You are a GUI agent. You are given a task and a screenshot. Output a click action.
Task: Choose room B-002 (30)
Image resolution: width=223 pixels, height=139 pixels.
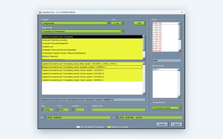pyautogui.click(x=165, y=46)
